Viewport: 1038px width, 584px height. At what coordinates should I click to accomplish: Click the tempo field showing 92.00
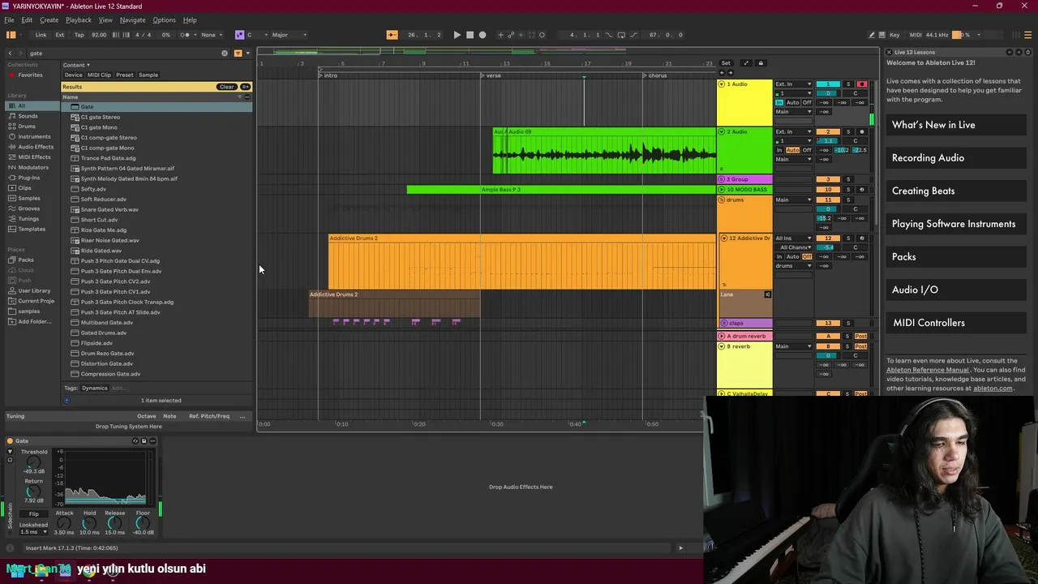pyautogui.click(x=99, y=35)
